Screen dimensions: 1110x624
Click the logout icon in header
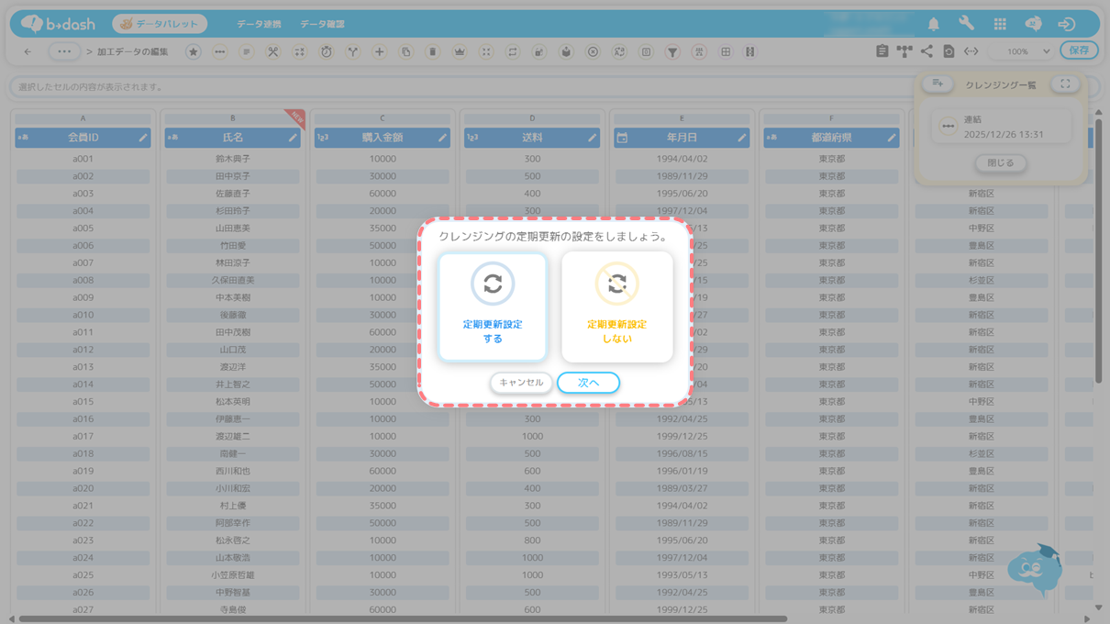click(x=1066, y=24)
